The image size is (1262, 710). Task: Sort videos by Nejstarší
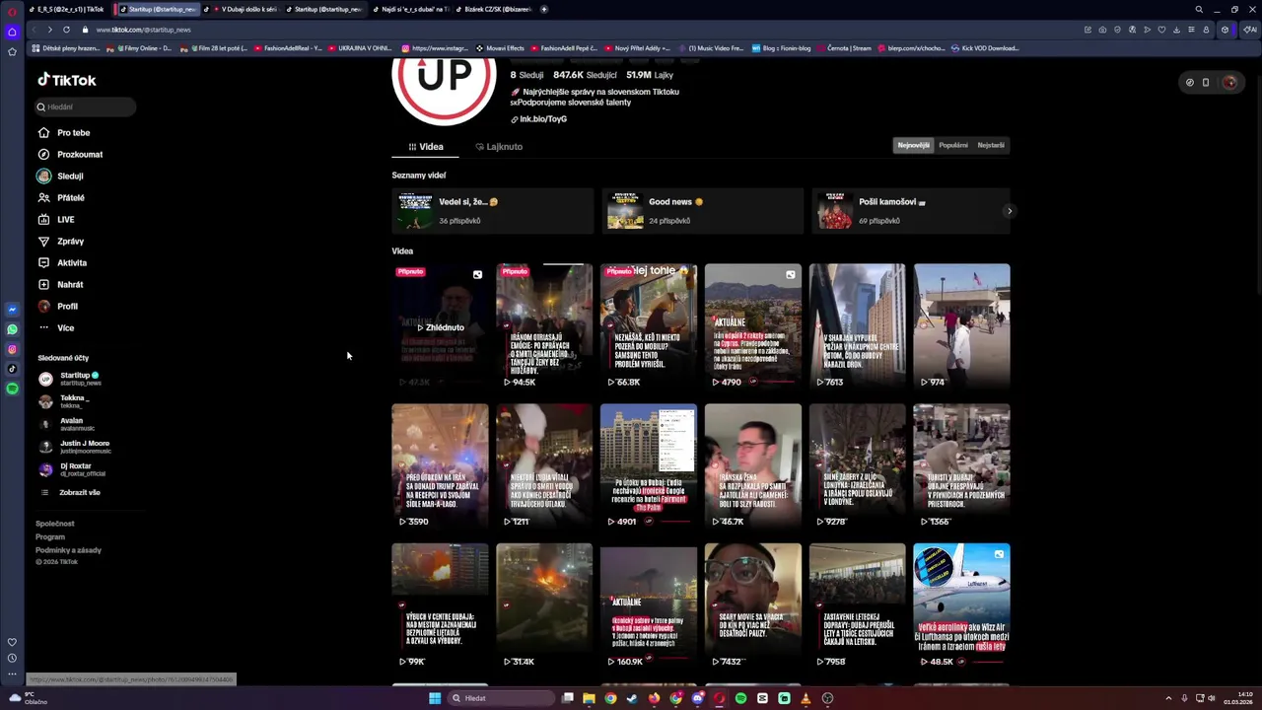(991, 145)
